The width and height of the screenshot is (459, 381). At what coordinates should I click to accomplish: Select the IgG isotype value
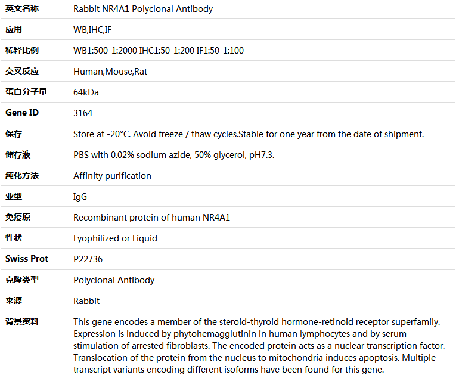pos(80,197)
